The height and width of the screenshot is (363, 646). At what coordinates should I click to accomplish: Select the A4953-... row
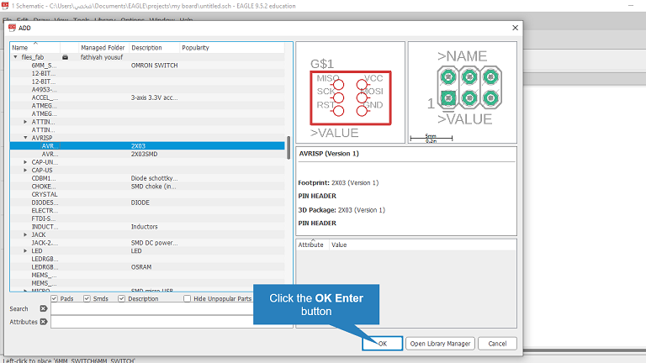(x=147, y=89)
